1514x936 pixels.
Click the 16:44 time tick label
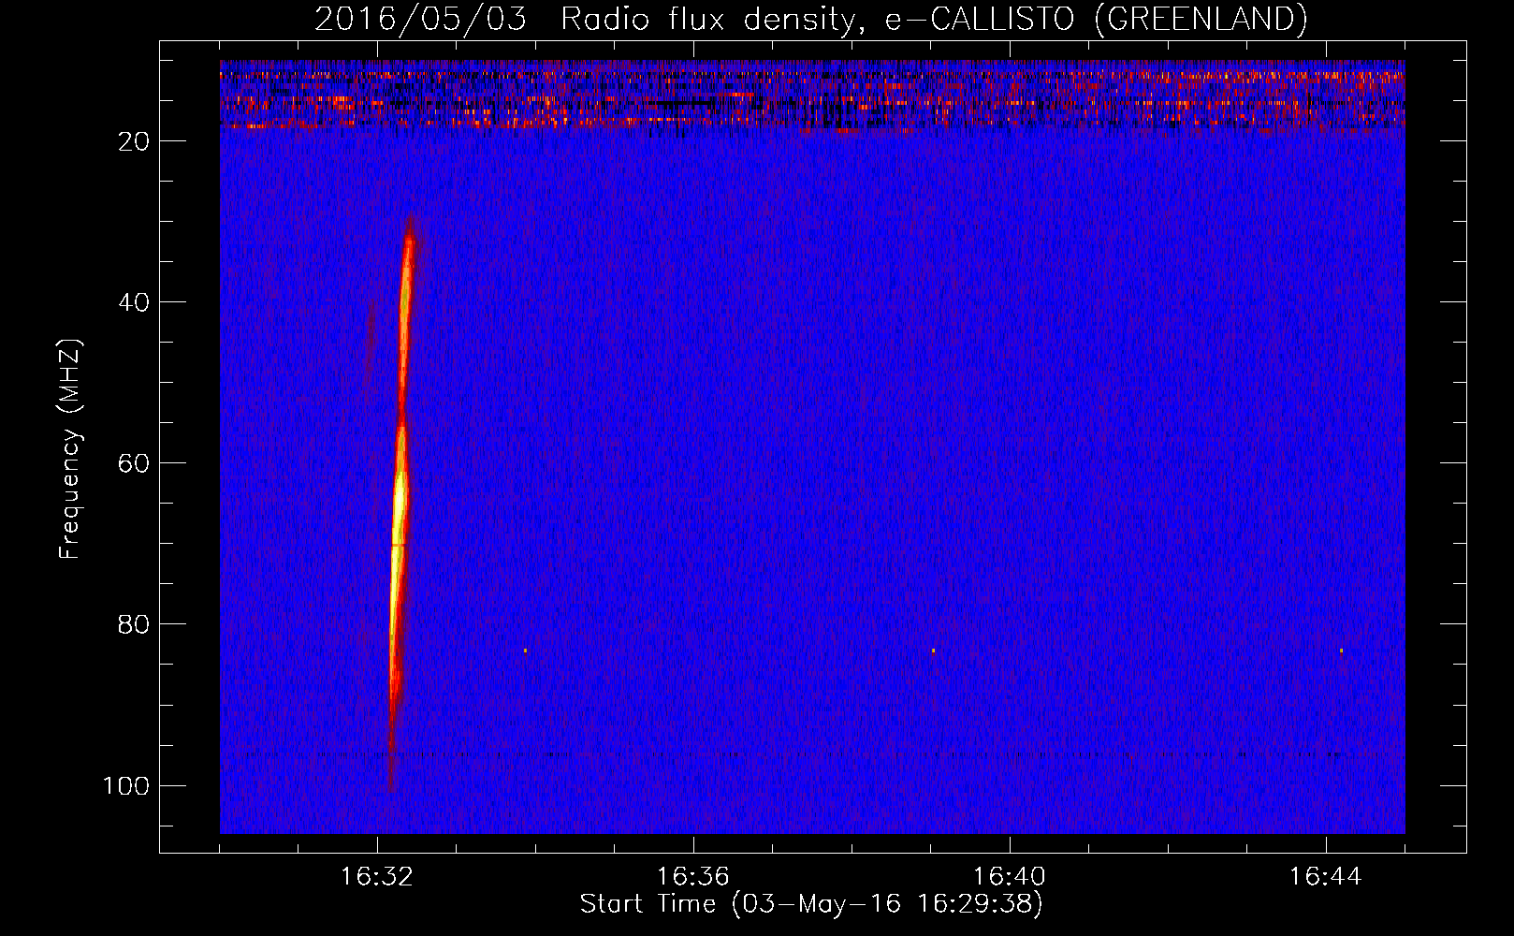point(1325,877)
